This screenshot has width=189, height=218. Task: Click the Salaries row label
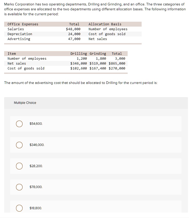coord(16,29)
